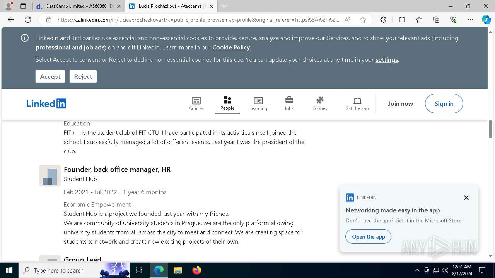Click the Economic Empowerment cause text
The width and height of the screenshot is (495, 278).
click(97, 204)
